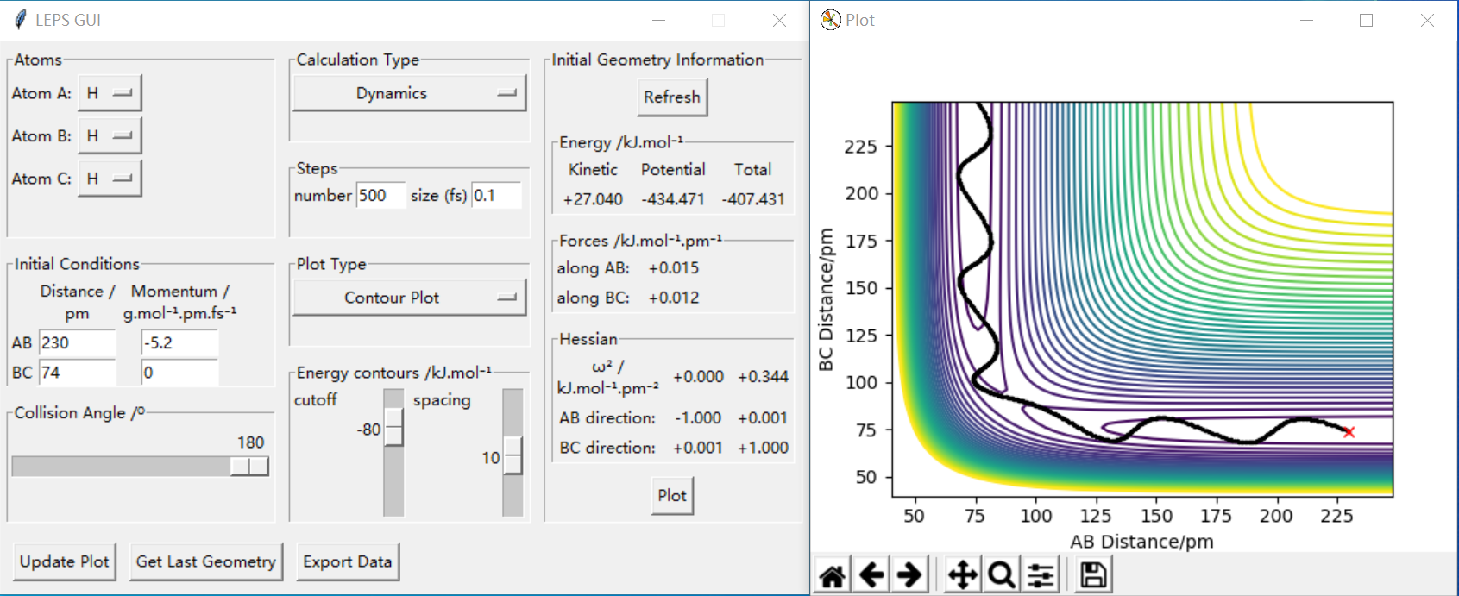Select the Pan tool in Plot toolbar
1459x596 pixels.
tap(962, 574)
